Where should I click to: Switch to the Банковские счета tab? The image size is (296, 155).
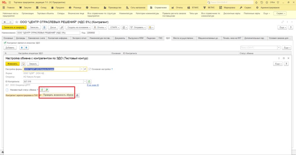click(37, 38)
